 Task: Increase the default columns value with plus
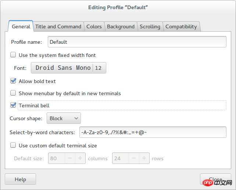click(80, 158)
